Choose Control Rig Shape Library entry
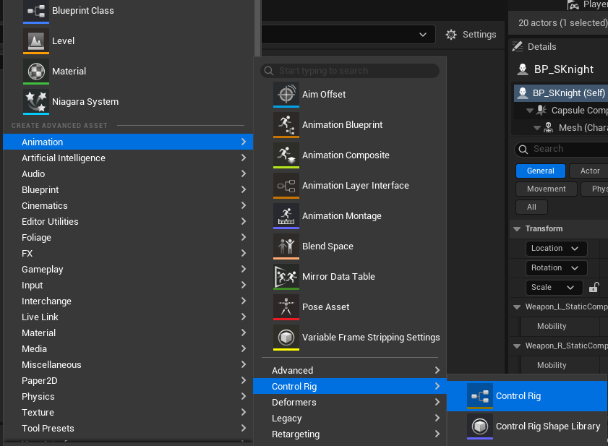 527,426
